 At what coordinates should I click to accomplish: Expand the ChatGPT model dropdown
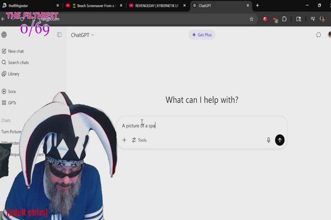pyautogui.click(x=82, y=35)
